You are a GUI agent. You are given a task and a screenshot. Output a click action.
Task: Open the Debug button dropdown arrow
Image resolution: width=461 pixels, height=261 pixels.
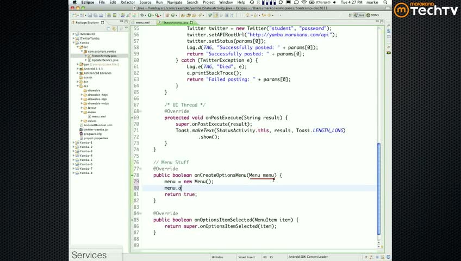pos(146,15)
